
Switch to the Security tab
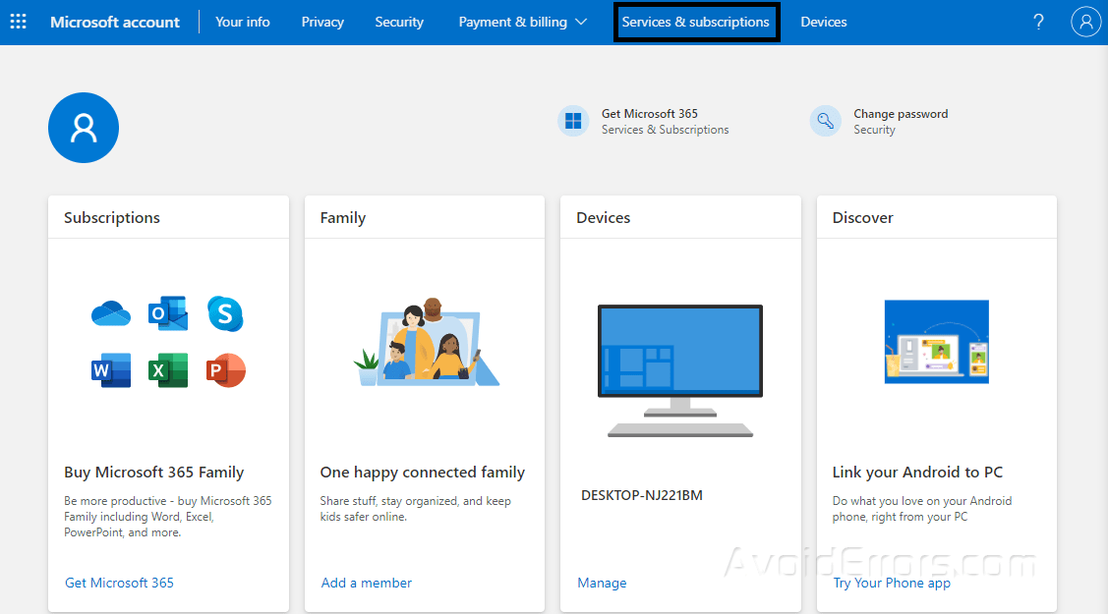[x=399, y=22]
